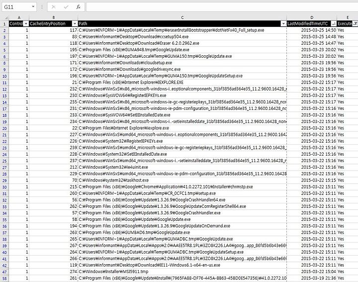This screenshot has width=358, height=282.
Task: Open the Name Box dropdown arrow
Action: tap(33, 6)
